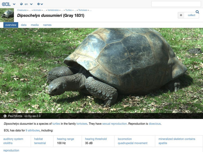Click the search magnifier icon
203x152 pixels.
(197, 12)
